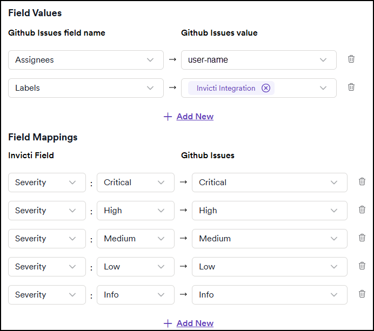Delete the High severity mapping row
This screenshot has height=331, width=374.
(362, 210)
